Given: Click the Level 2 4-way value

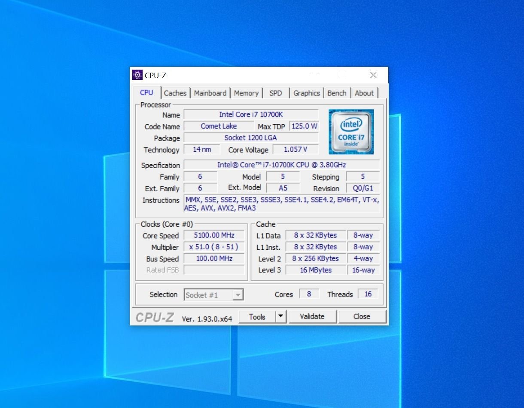Looking at the screenshot, I should pyautogui.click(x=363, y=258).
